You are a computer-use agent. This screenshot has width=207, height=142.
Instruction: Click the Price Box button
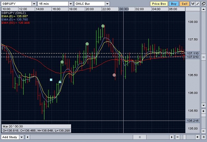click(x=159, y=4)
